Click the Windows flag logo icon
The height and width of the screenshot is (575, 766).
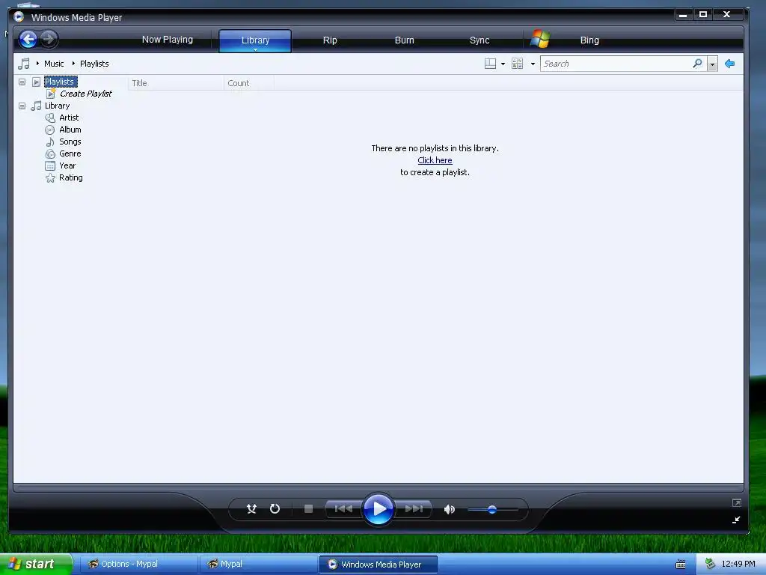click(x=540, y=39)
